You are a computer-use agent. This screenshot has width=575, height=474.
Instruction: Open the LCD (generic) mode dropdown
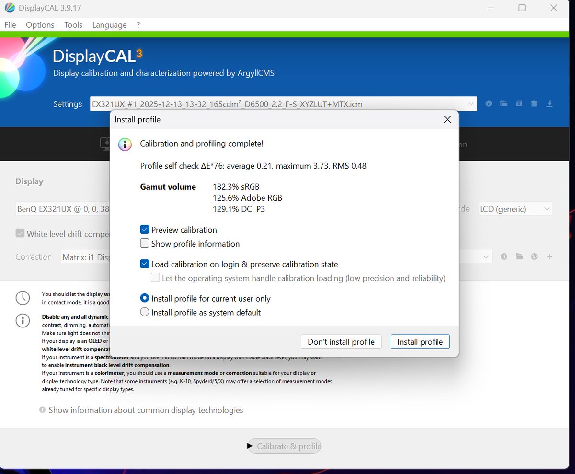click(515, 209)
